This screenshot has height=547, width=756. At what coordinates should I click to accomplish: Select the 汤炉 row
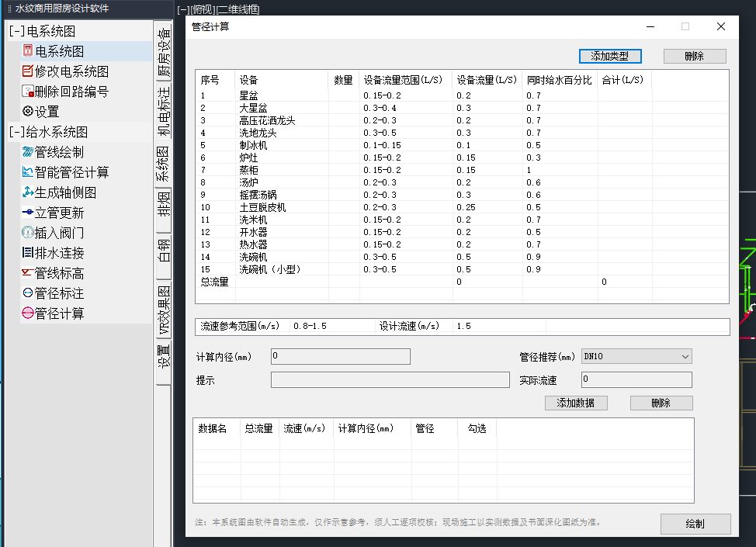(x=461, y=182)
